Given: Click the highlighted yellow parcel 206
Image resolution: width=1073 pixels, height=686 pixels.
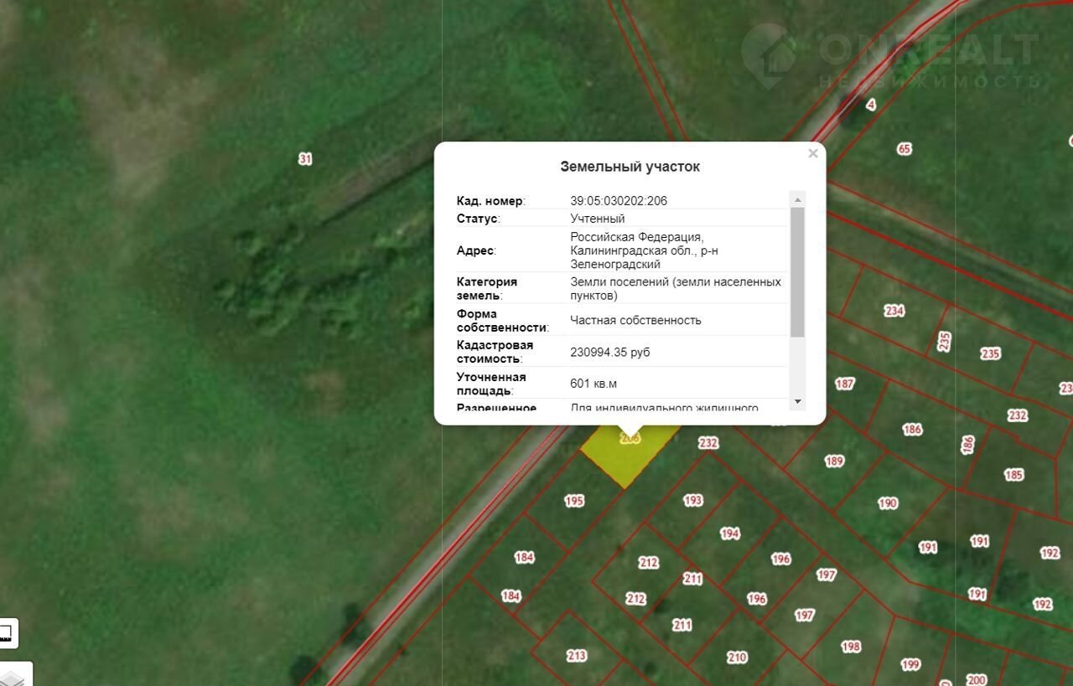Looking at the screenshot, I should (627, 456).
